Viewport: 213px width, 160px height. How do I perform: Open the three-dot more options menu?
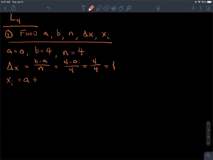click(x=201, y=8)
